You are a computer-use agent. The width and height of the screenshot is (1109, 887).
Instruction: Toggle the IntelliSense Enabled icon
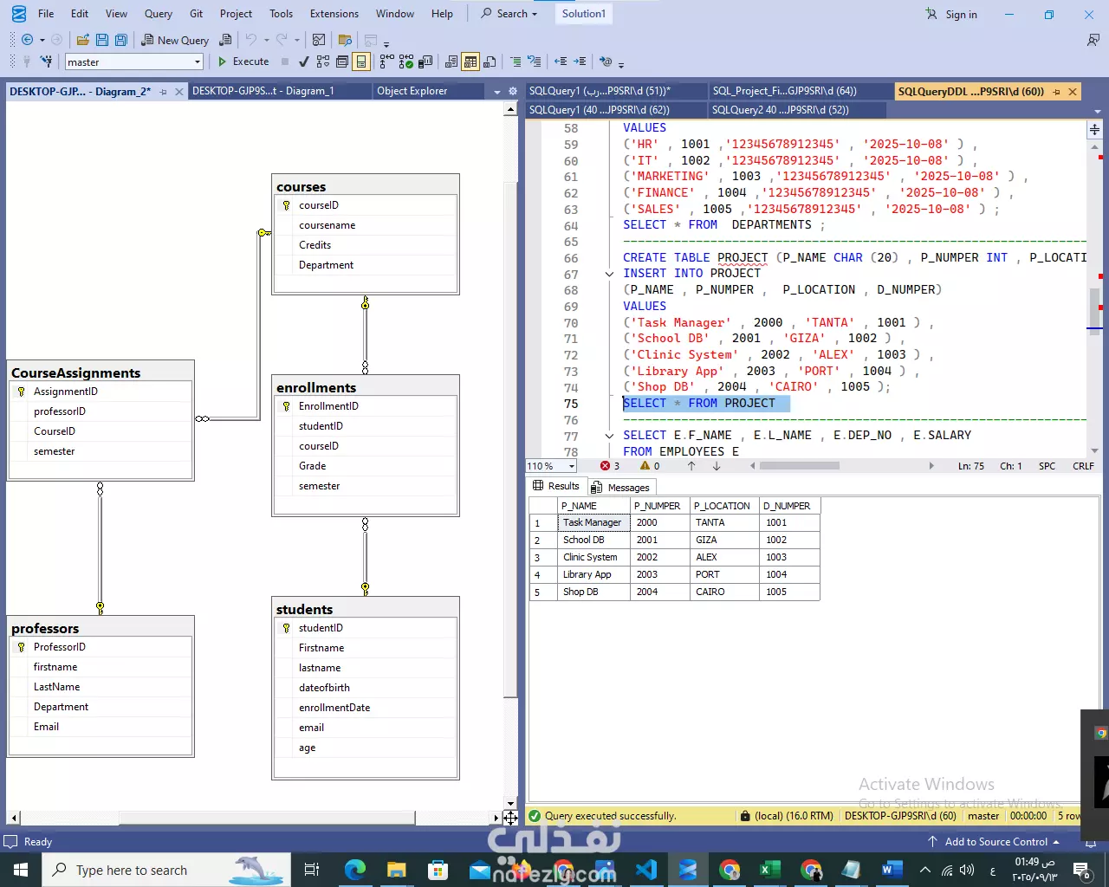361,62
